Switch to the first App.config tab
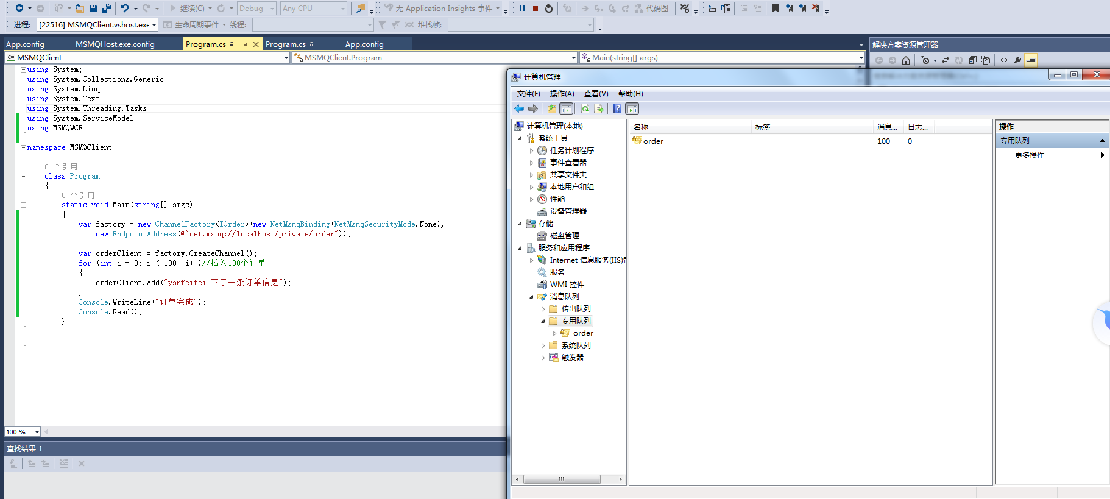The height and width of the screenshot is (499, 1110). pyautogui.click(x=25, y=44)
